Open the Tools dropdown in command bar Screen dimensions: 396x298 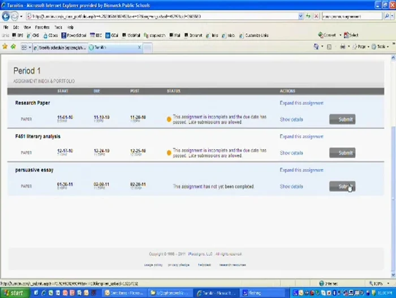coord(380,47)
